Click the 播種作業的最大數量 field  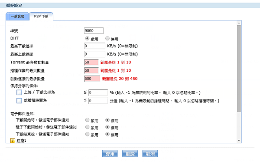coord(91,70)
